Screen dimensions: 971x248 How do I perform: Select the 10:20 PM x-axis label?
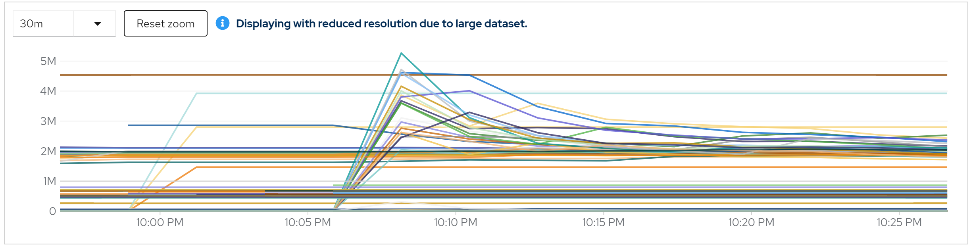point(751,222)
